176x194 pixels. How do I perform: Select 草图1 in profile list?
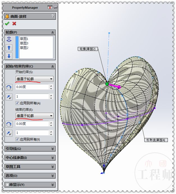[24, 39]
